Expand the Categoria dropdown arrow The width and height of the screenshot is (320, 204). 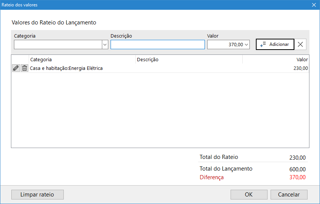point(105,45)
